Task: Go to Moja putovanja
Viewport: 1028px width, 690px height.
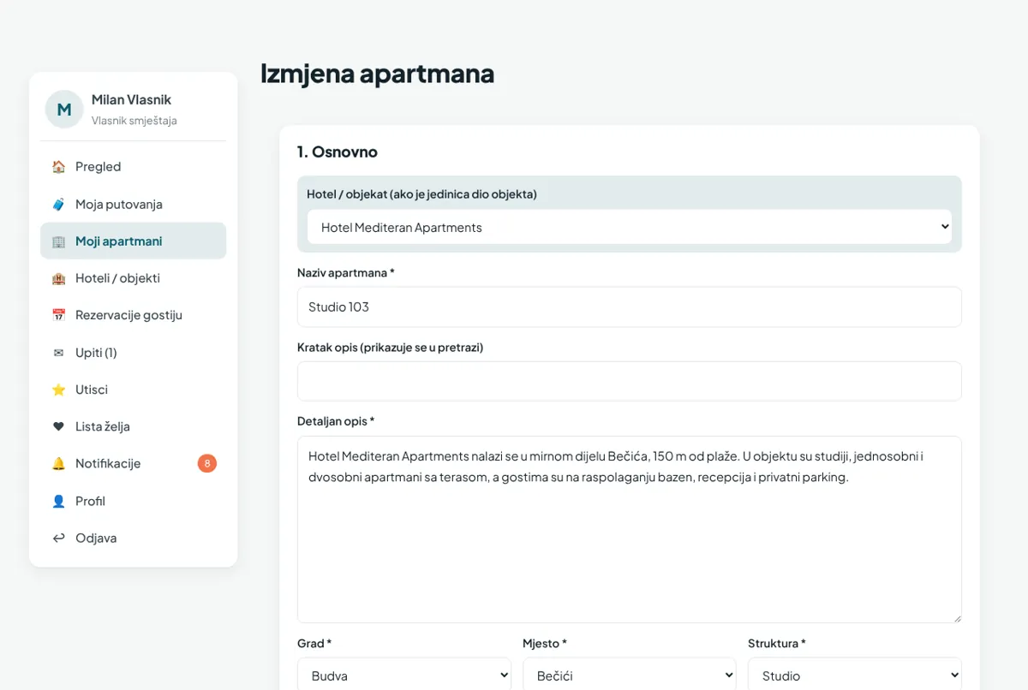Action: (133, 205)
